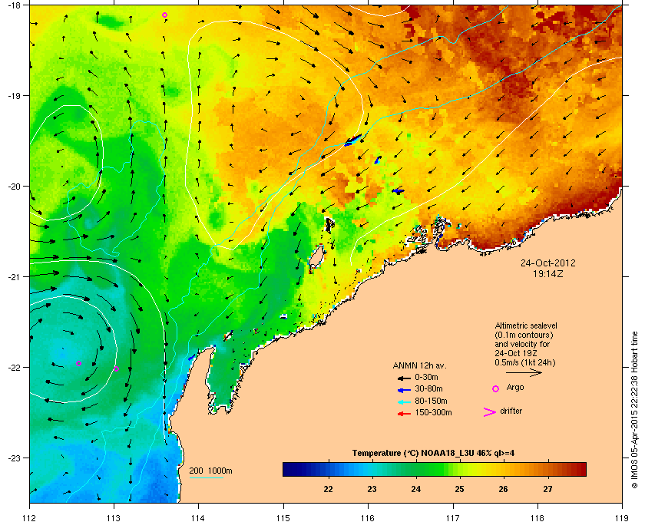Click the magenta drifter chevron in legend
The height and width of the screenshot is (522, 645).
point(490,412)
